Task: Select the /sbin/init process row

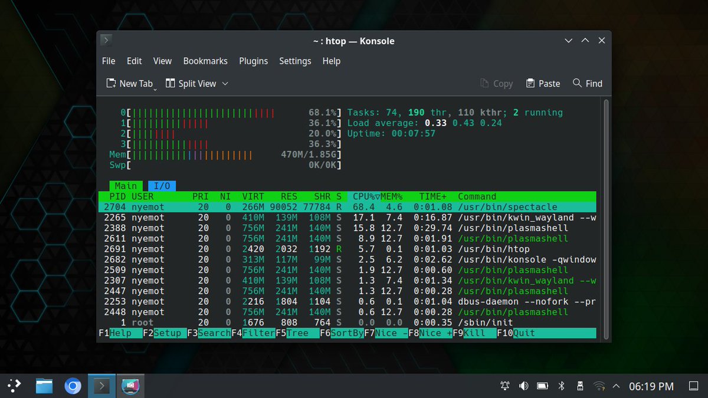Action: tap(347, 323)
